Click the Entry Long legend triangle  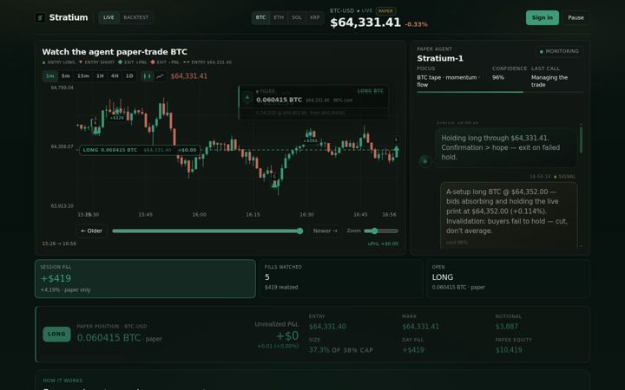[44, 62]
